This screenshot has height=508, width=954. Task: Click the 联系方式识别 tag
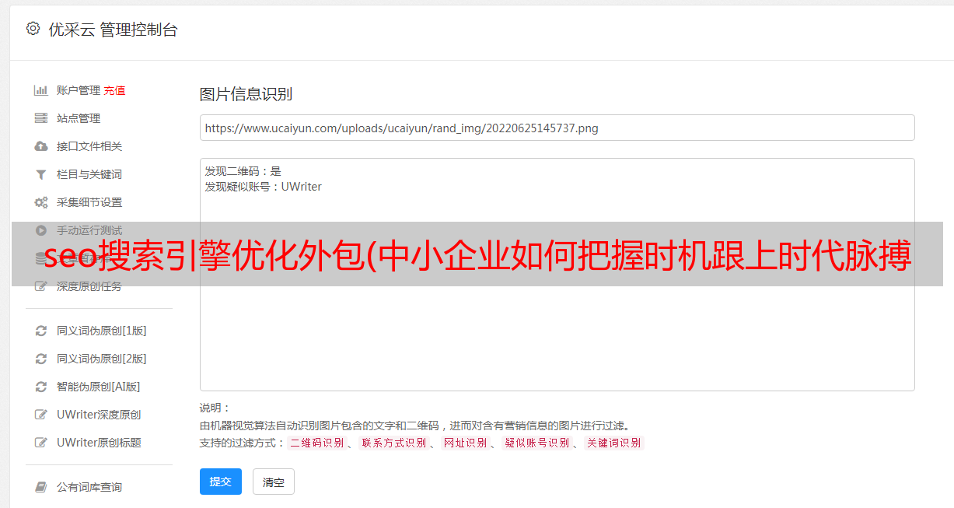(393, 443)
